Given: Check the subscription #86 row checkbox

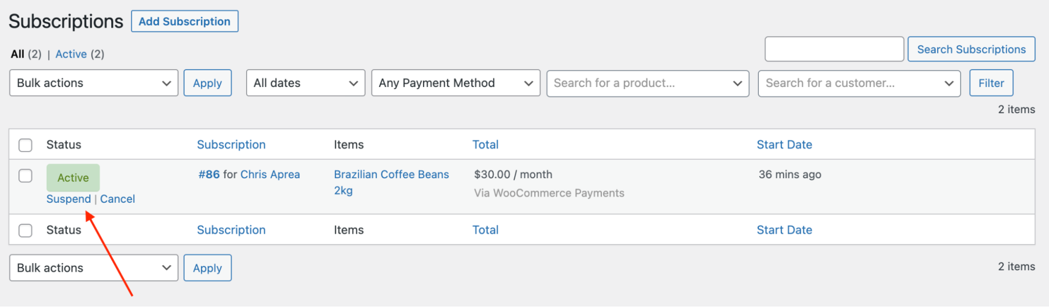Looking at the screenshot, I should 25,176.
